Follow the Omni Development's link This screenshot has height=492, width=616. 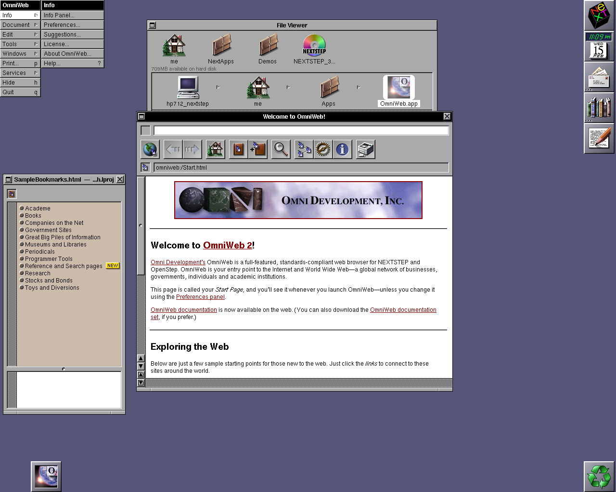click(178, 262)
